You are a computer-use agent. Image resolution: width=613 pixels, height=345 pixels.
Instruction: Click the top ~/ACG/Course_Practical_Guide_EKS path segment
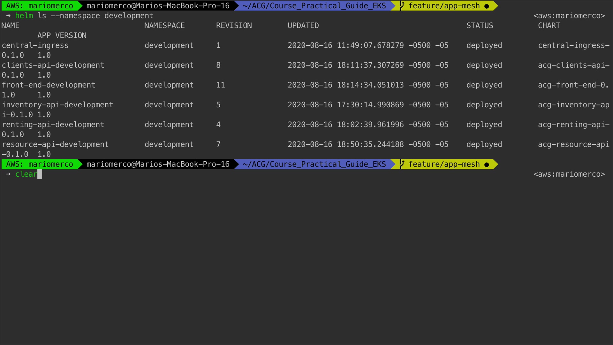[x=314, y=6]
